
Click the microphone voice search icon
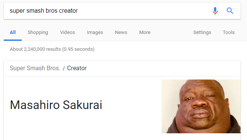point(215,11)
